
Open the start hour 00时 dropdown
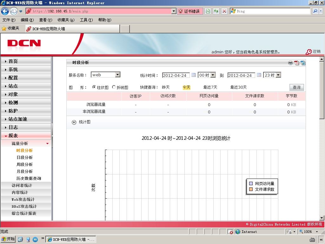213,75
